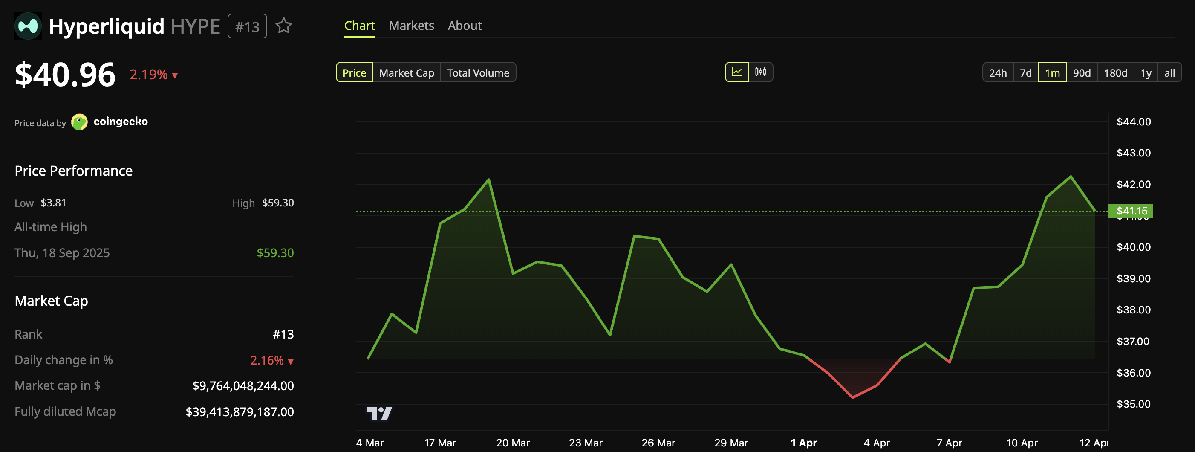
Task: Toggle the chart to Total Volume
Action: click(x=478, y=72)
